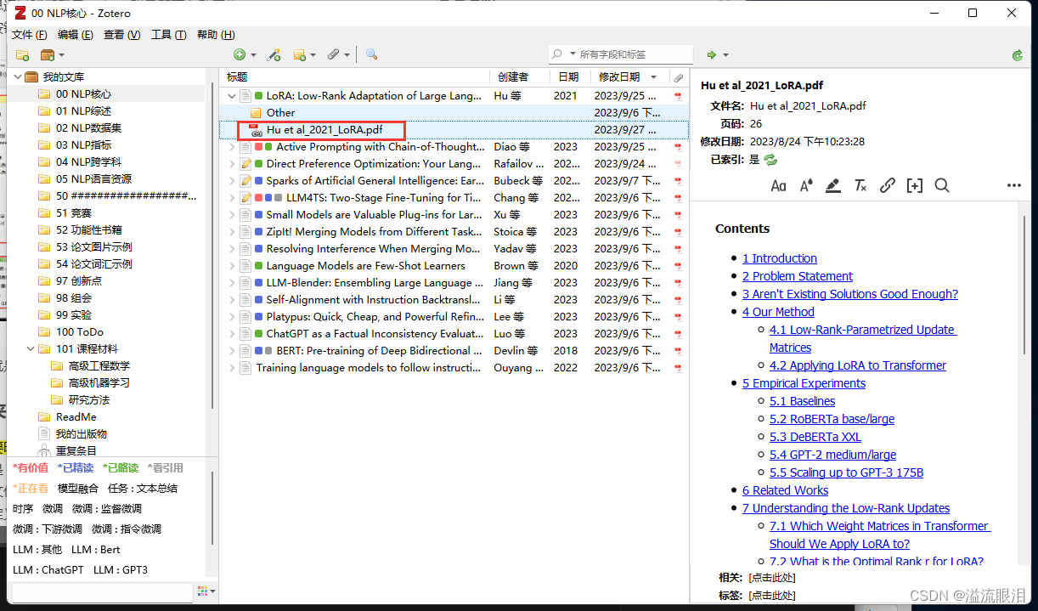This screenshot has height=611, width=1038.
Task: Click the search mode magnifier dropdown in search box
Action: 563,54
